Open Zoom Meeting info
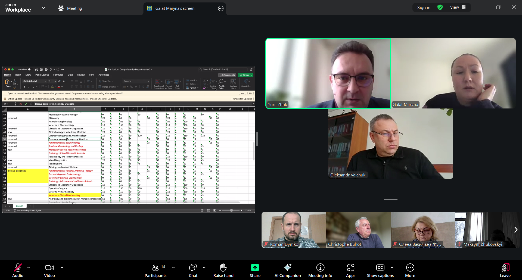The width and height of the screenshot is (522, 280). click(320, 270)
